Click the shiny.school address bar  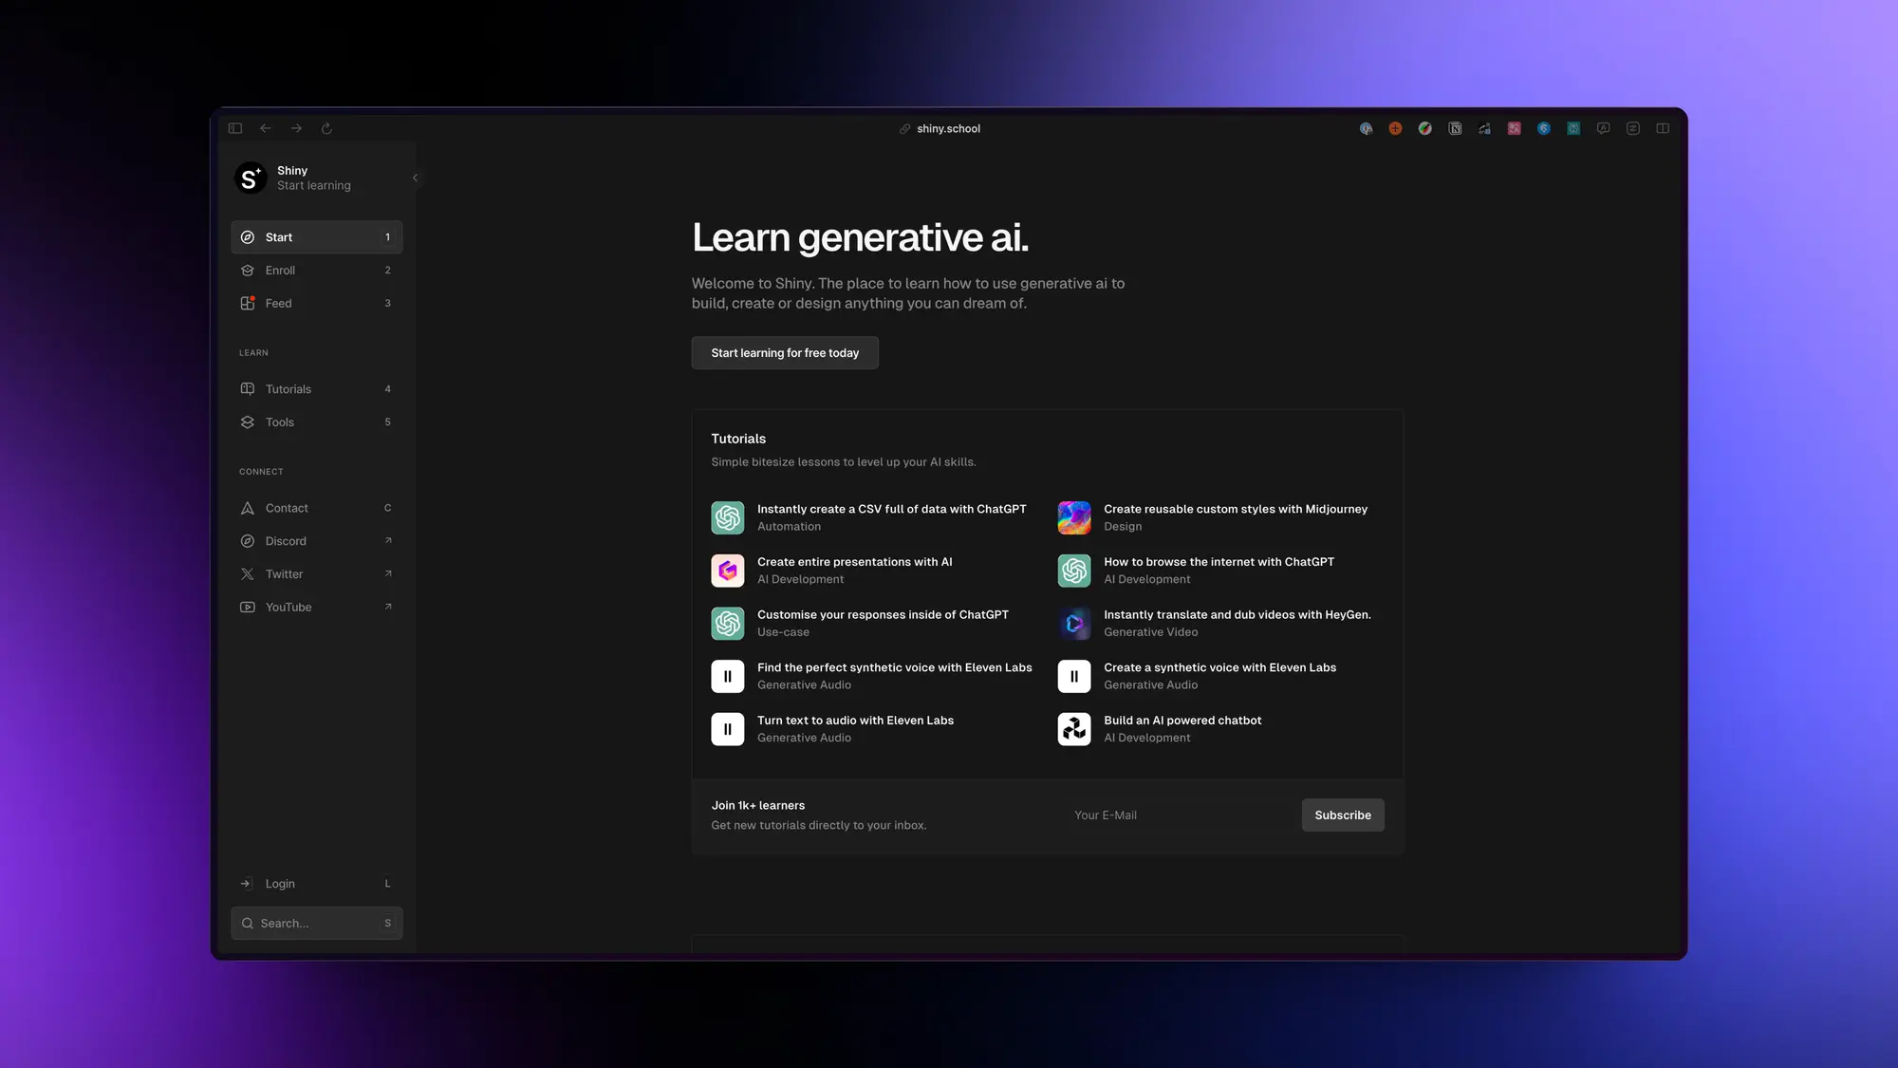pyautogui.click(x=940, y=129)
